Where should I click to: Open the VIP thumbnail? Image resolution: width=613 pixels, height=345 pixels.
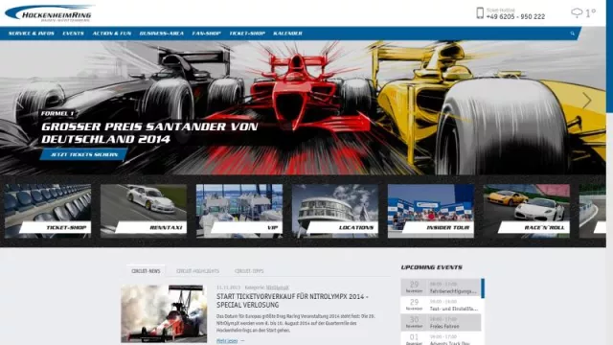(239, 211)
